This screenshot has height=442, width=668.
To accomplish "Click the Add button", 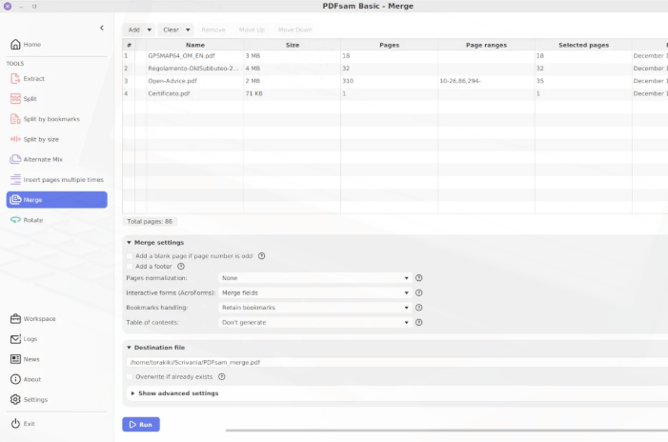I will [x=134, y=30].
